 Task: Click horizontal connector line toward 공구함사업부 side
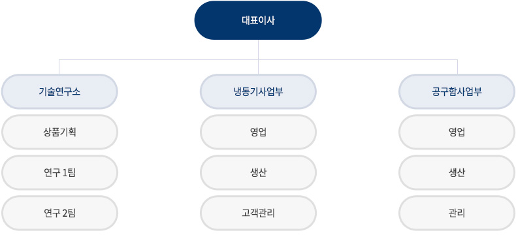coord(358,60)
